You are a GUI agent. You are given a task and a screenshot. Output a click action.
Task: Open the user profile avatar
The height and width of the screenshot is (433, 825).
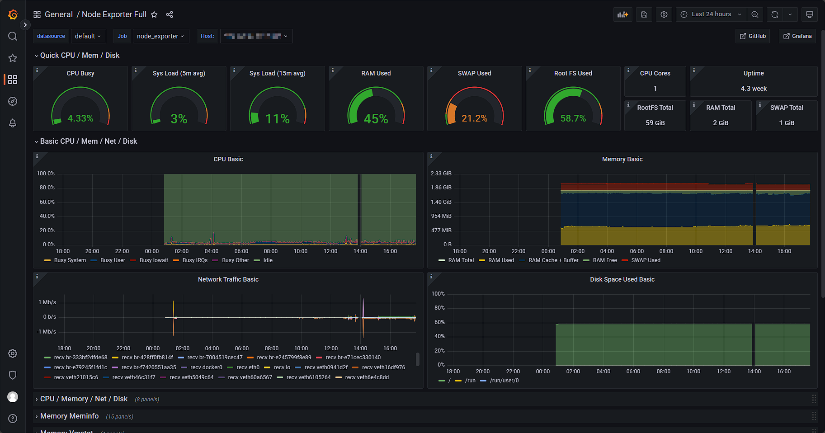(x=13, y=397)
